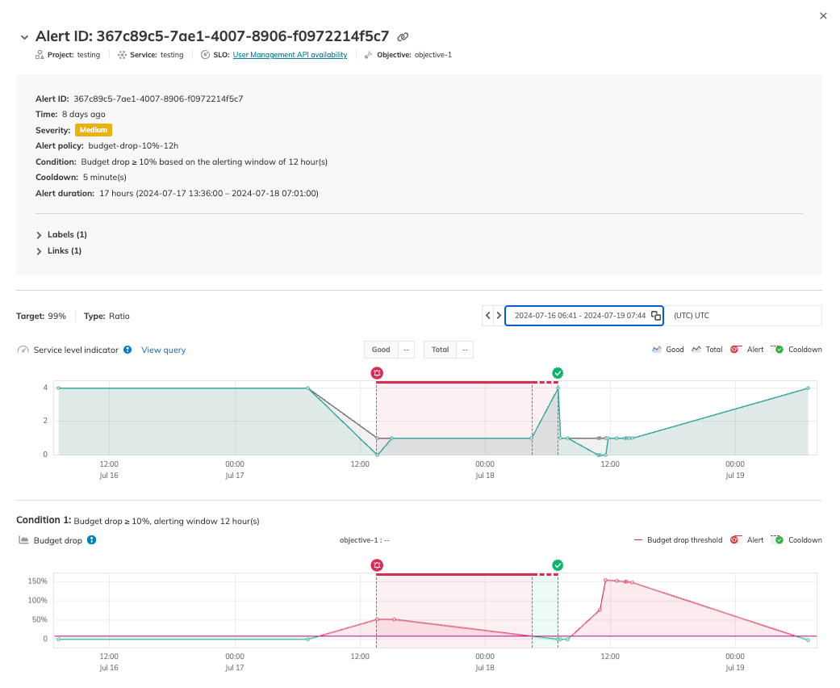Toggle Good series in SLI legend
This screenshot has width=840, height=688.
pyautogui.click(x=667, y=350)
